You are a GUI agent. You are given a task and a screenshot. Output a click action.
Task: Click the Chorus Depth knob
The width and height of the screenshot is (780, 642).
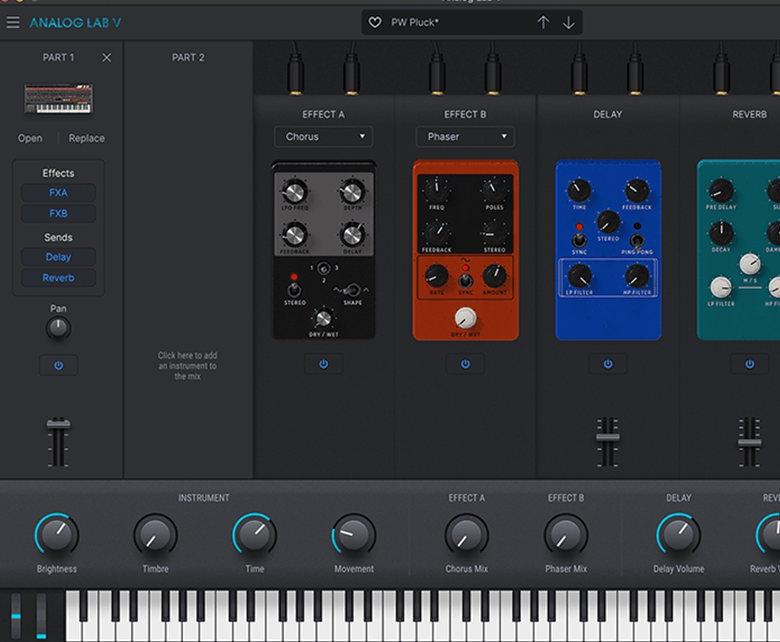pos(352,192)
